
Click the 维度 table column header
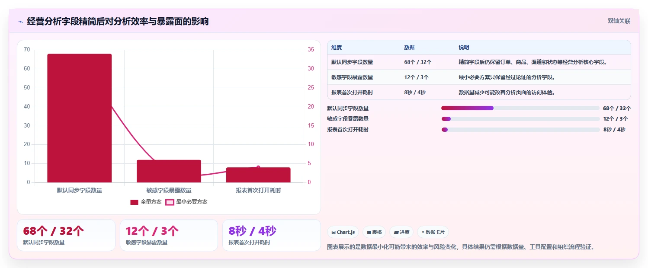[337, 48]
